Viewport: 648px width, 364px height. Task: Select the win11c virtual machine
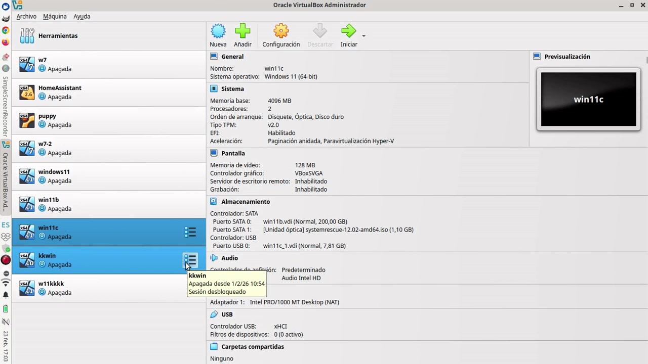[109, 232]
